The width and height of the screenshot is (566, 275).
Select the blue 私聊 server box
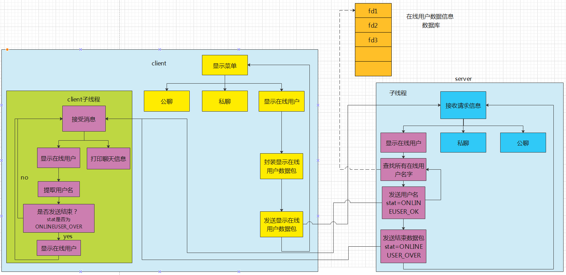click(x=463, y=143)
